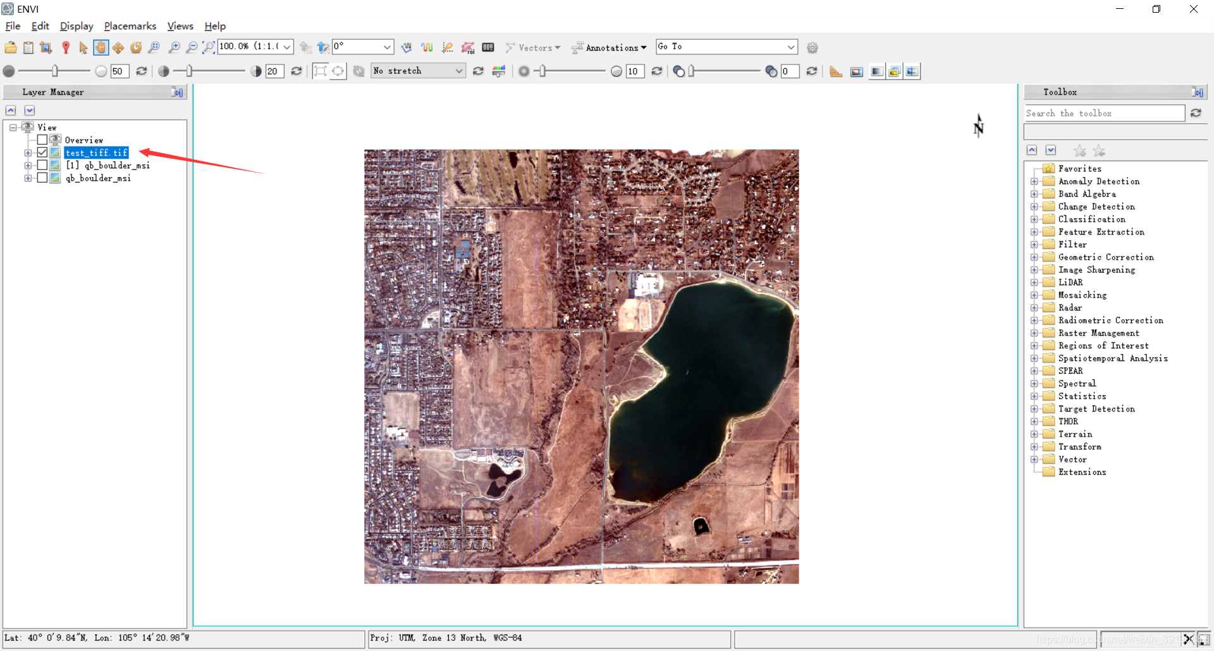
Task: Open the Cursor Value tool icon
Action: pyautogui.click(x=488, y=47)
